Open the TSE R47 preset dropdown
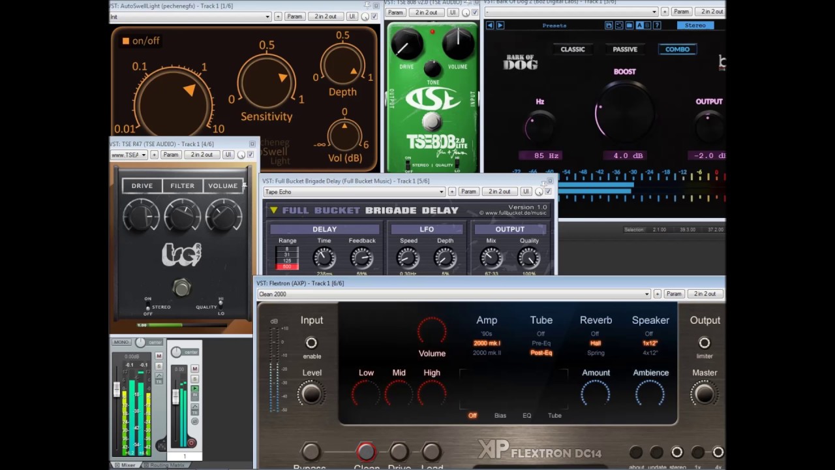 [129, 155]
